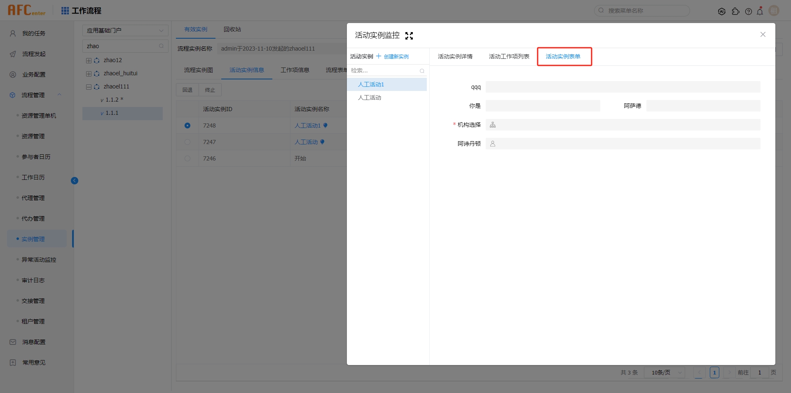Click the notification bell with red dot

click(x=760, y=11)
